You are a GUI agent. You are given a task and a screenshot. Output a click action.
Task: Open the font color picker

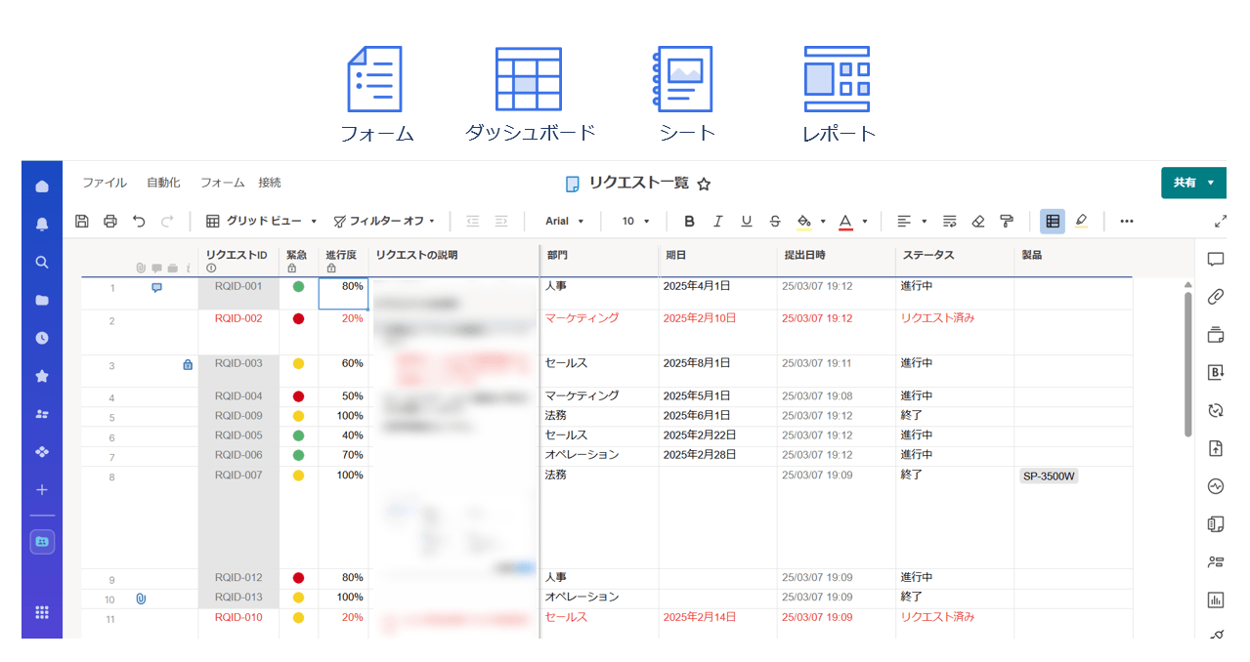point(846,221)
